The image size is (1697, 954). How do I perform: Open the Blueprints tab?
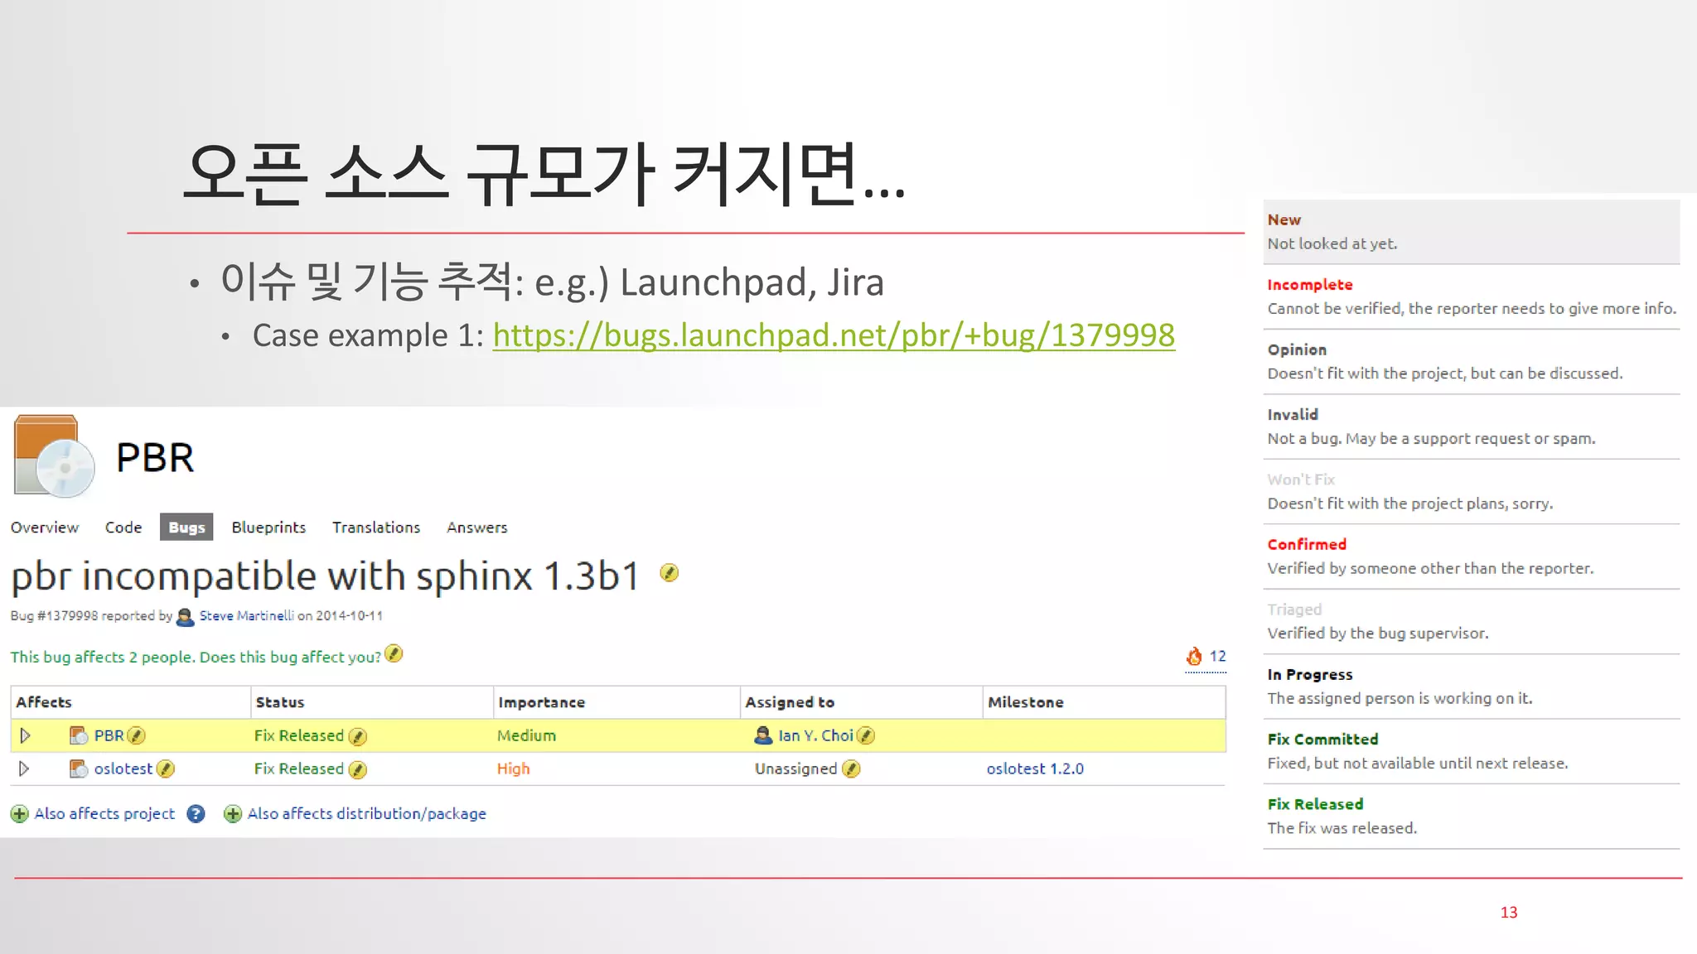(268, 528)
